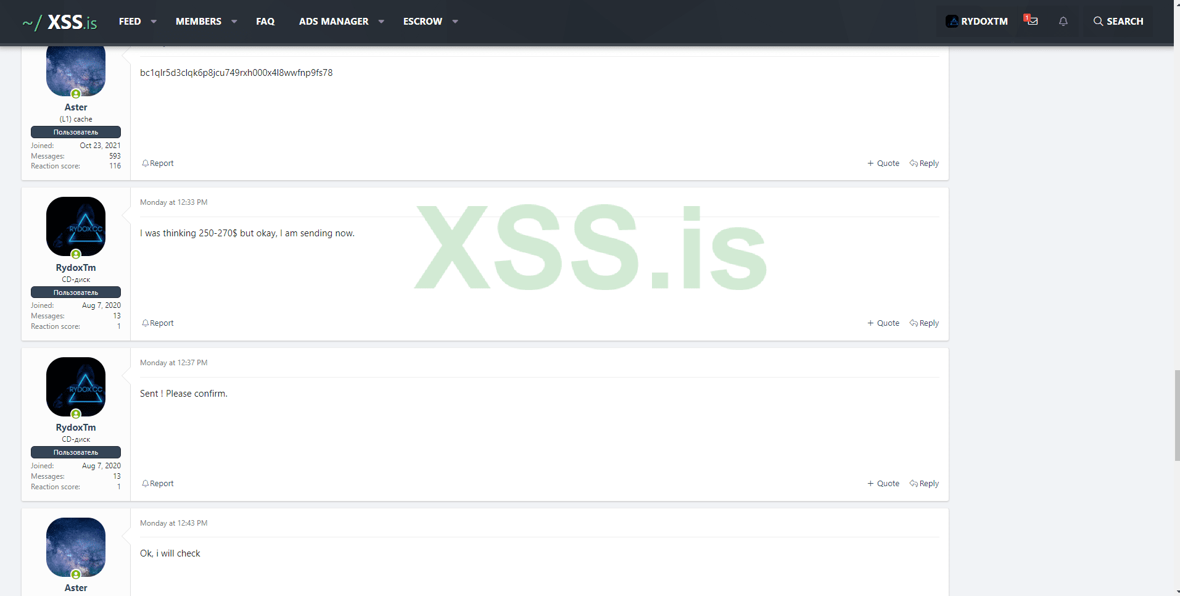Open the SEARCH box in the header

[x=1118, y=22]
